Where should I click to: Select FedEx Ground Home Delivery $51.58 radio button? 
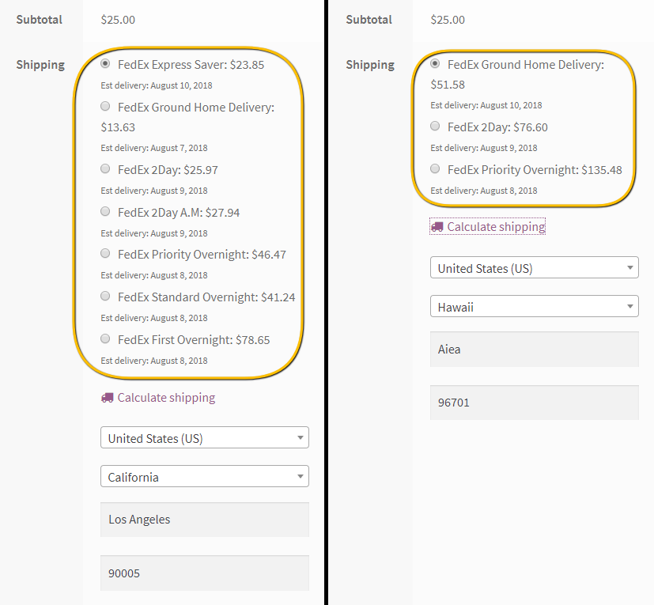pos(435,64)
